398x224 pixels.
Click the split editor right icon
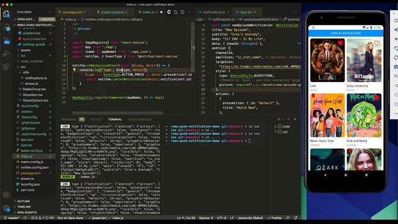coord(182,12)
